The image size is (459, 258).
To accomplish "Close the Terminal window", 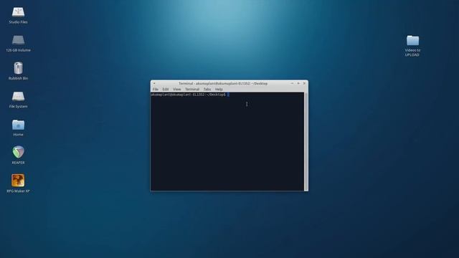I will pos(304,83).
